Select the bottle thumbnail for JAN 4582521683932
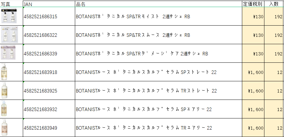This screenshot has width=284, height=137. click(4, 109)
